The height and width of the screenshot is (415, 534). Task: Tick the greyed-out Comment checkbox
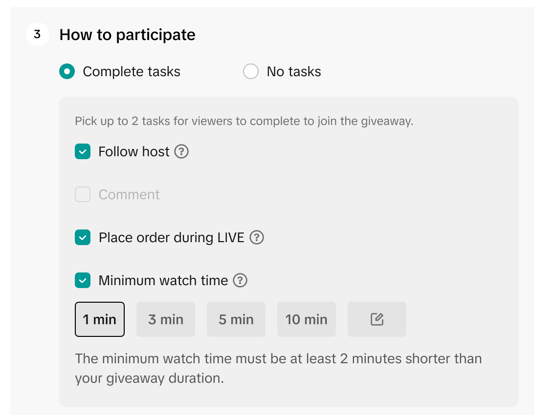coord(83,195)
